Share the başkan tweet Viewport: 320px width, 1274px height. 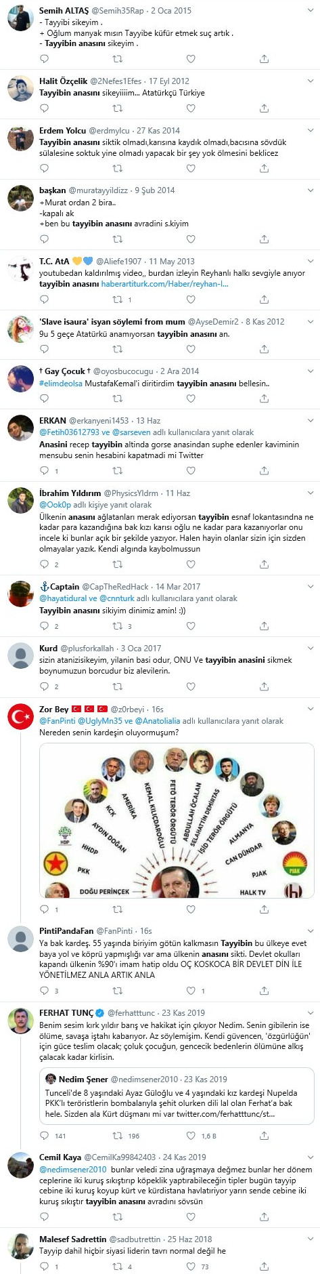click(264, 239)
